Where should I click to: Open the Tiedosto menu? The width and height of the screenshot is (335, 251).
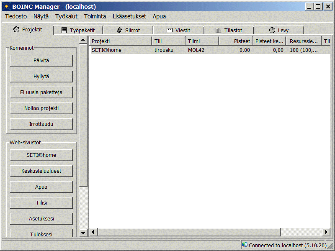click(16, 16)
